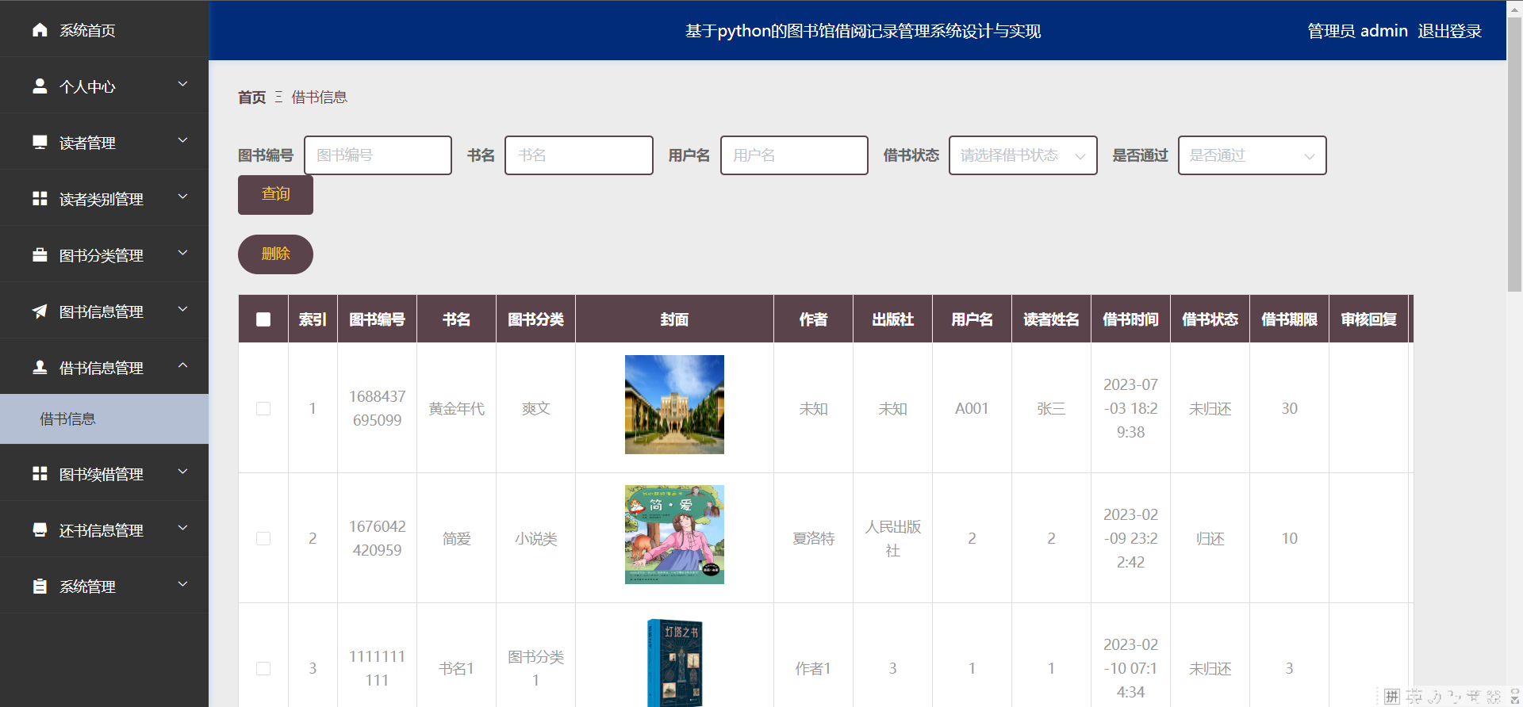Viewport: 1523px width, 707px height.
Task: Open the 是否通过 dropdown
Action: point(1253,155)
